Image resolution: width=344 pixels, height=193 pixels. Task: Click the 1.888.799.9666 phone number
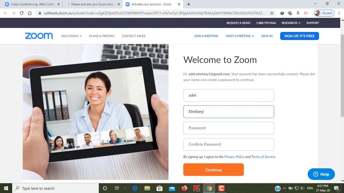pos(266,23)
